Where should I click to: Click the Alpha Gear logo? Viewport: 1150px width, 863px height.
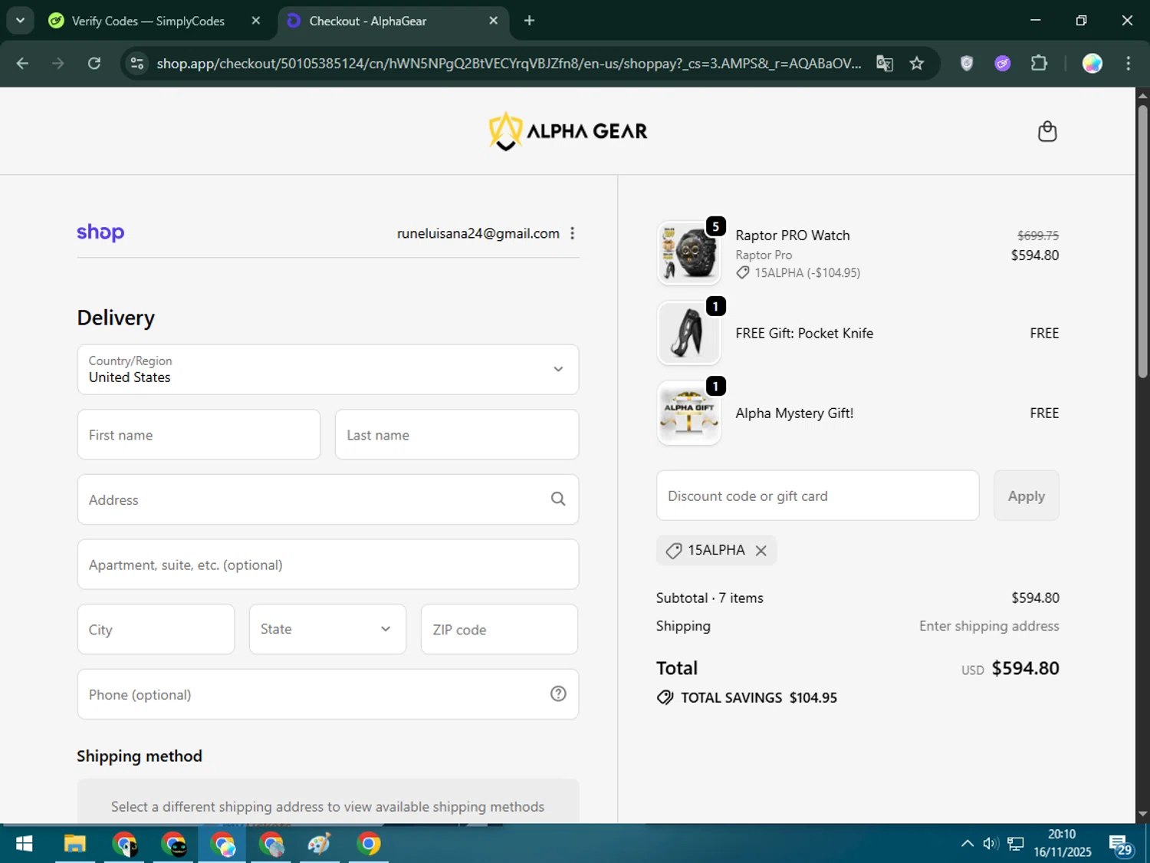coord(568,131)
